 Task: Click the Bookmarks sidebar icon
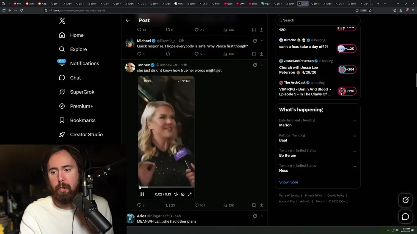coord(62,120)
